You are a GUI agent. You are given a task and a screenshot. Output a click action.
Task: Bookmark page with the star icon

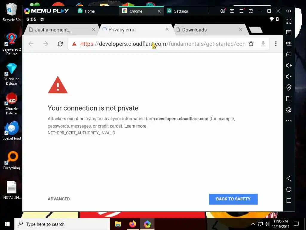pyautogui.click(x=251, y=44)
